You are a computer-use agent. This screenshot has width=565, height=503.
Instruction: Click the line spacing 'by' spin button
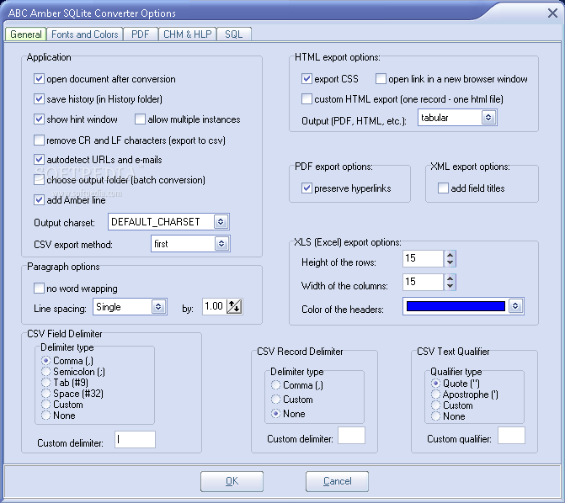[234, 306]
